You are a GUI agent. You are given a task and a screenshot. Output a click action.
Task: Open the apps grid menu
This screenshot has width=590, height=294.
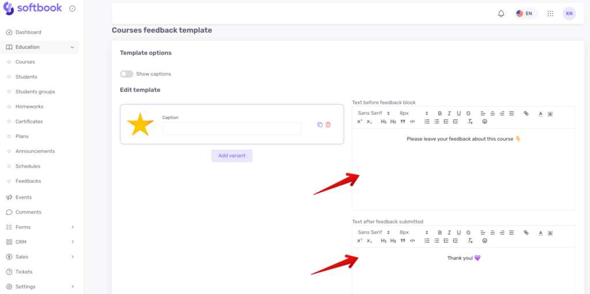click(x=550, y=14)
